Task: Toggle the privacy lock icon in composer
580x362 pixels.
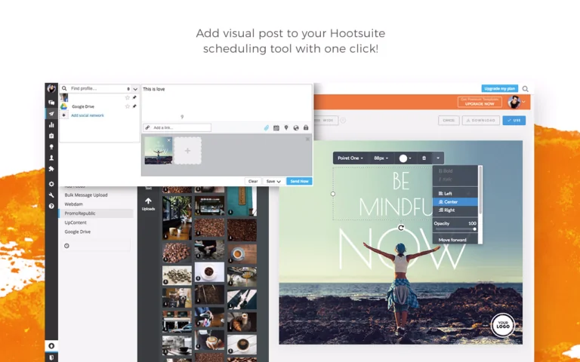Action: click(x=306, y=127)
